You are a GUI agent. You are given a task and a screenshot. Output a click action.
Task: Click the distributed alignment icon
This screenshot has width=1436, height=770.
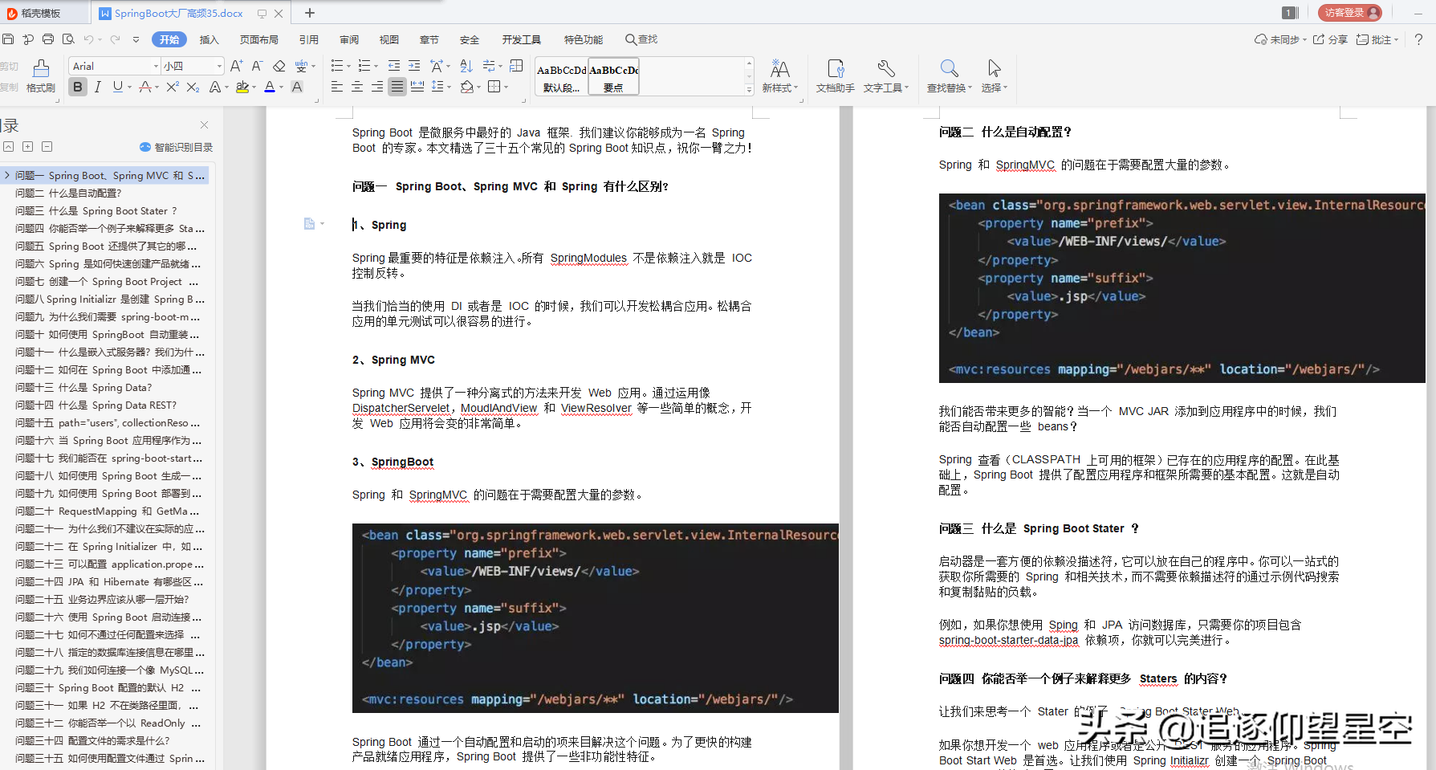[x=417, y=87]
